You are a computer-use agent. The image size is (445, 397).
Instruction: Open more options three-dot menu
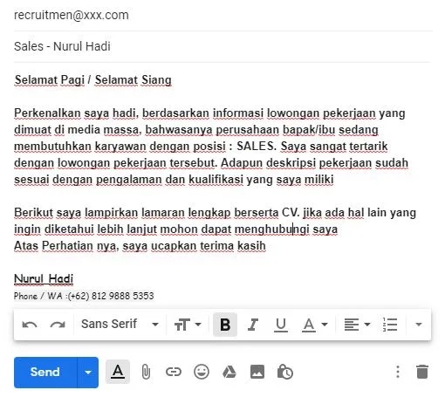tap(398, 372)
